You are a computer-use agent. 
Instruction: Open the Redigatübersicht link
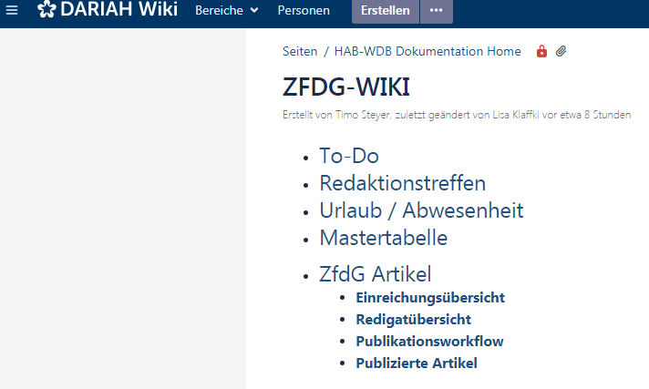(413, 319)
